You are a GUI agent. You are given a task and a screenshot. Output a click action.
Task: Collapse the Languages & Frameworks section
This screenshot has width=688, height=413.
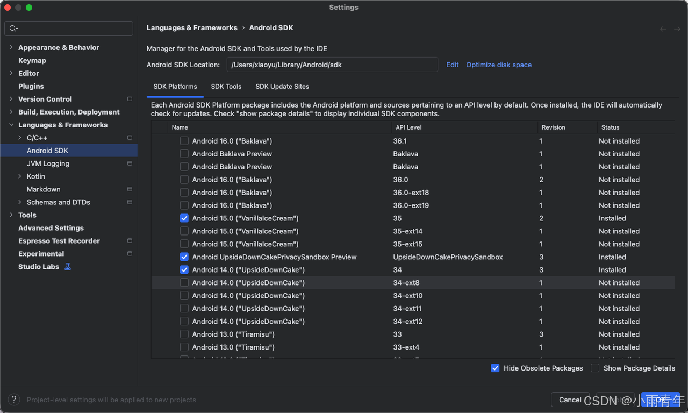11,125
